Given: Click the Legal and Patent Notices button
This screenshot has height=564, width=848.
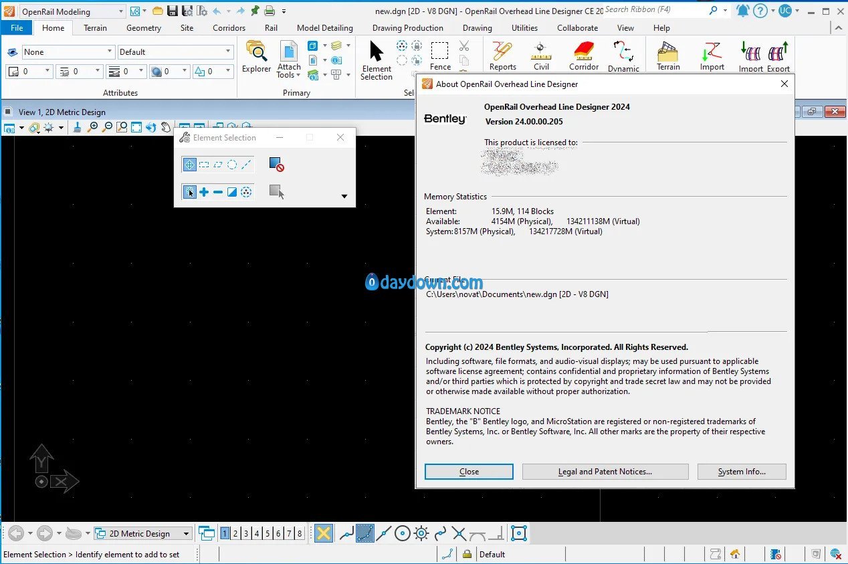Looking at the screenshot, I should point(605,472).
